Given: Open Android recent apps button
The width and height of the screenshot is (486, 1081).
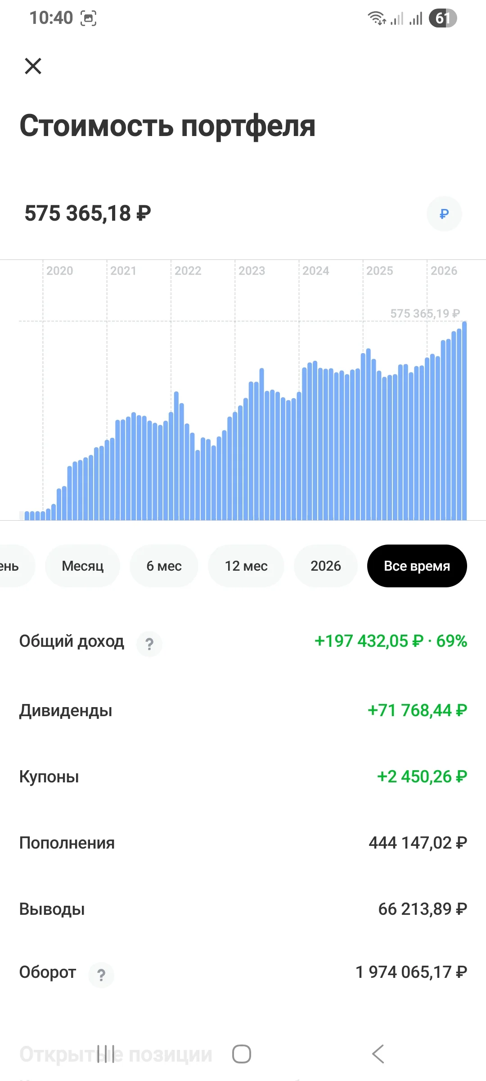Looking at the screenshot, I should pyautogui.click(x=106, y=1054).
